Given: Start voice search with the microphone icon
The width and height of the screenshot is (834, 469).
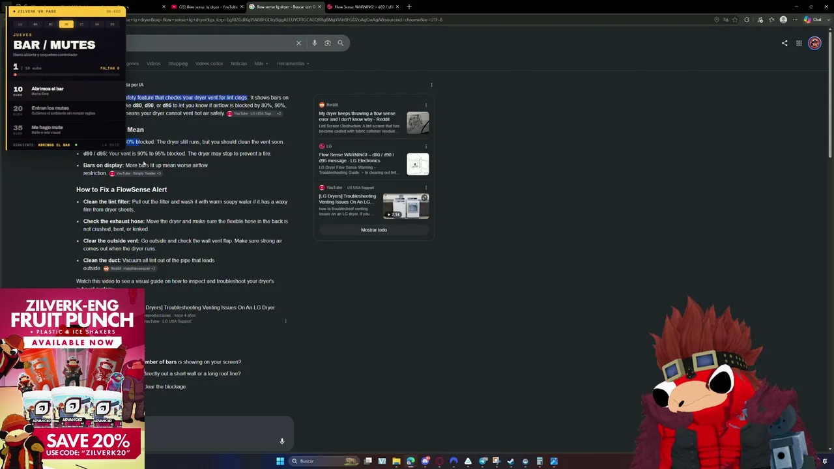Looking at the screenshot, I should click(315, 43).
